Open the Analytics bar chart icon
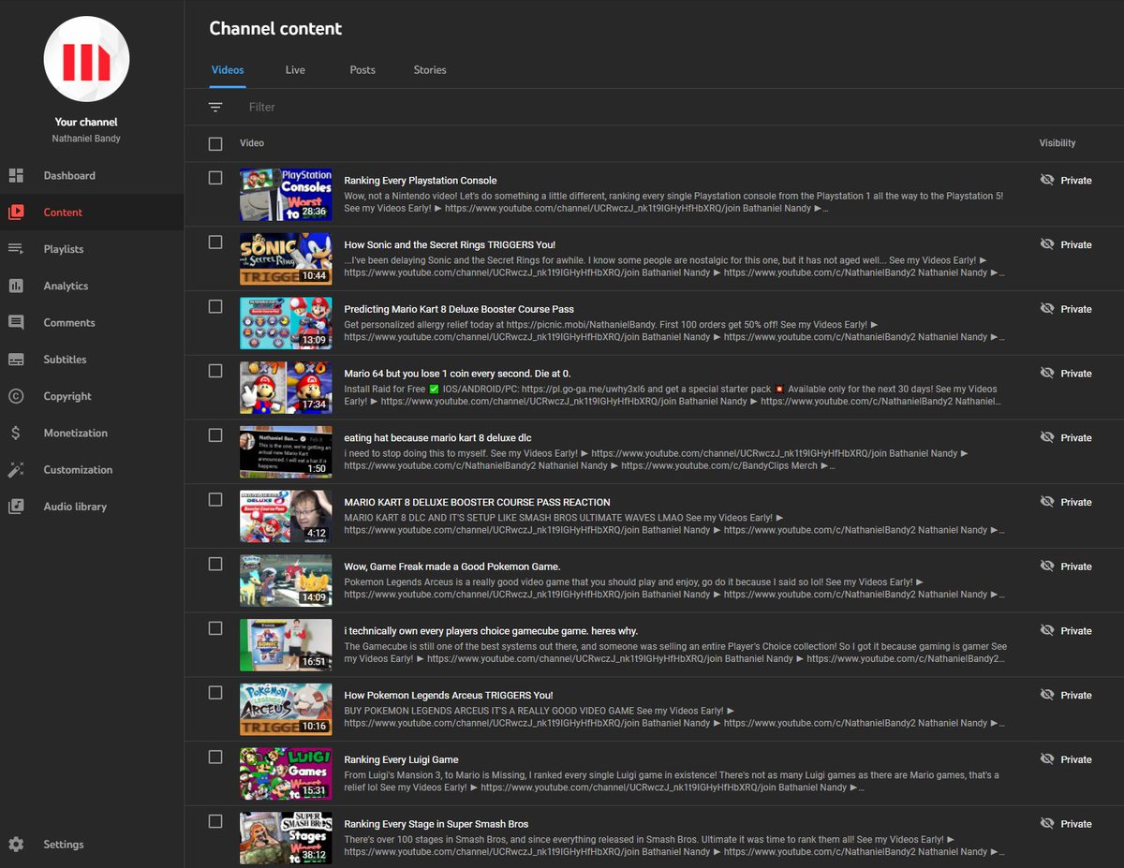 pos(16,286)
